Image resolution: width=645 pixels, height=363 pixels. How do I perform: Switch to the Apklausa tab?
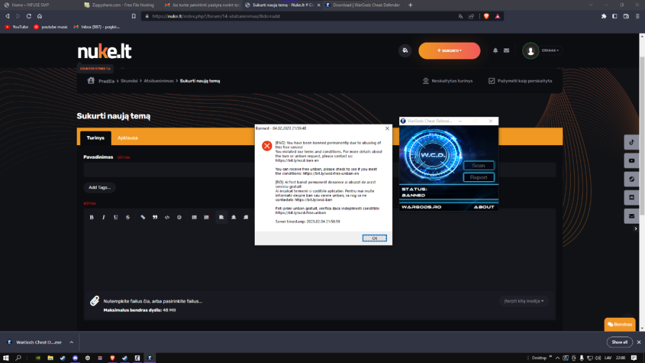(128, 138)
